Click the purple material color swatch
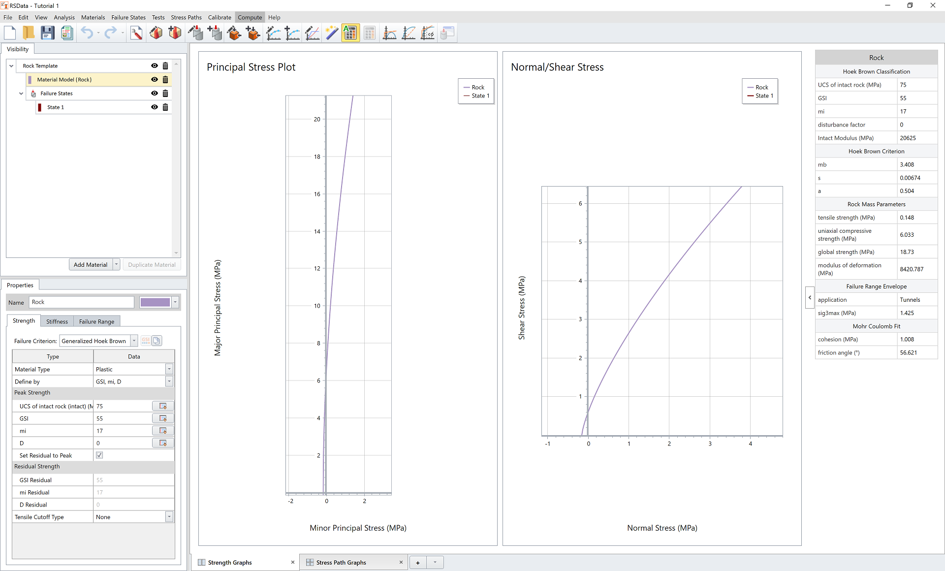Viewport: 945px width, 571px height. point(155,302)
